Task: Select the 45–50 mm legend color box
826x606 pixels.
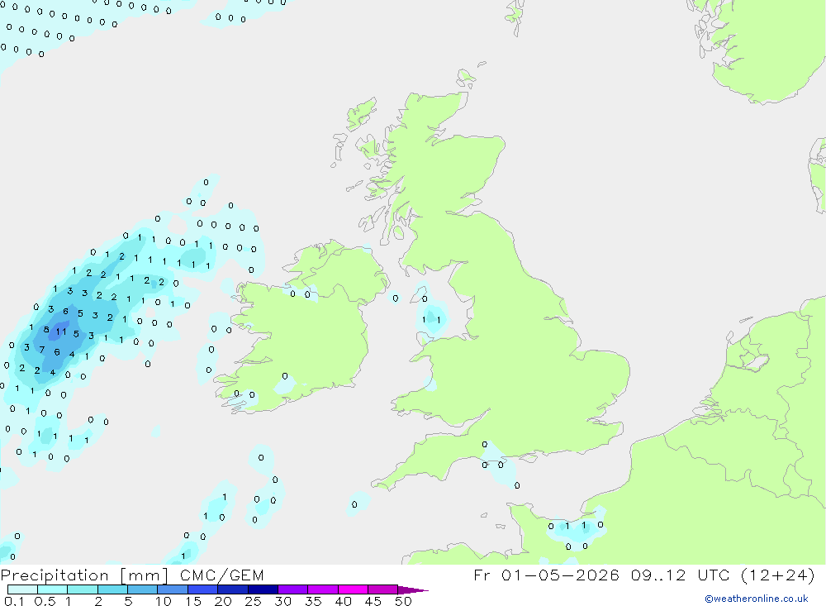Action: coord(383,589)
